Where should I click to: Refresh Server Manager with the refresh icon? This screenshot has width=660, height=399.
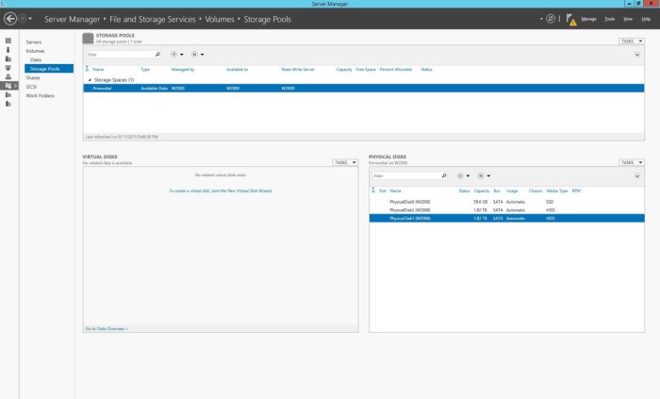click(551, 19)
